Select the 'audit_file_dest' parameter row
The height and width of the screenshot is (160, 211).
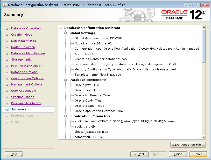[125, 121]
